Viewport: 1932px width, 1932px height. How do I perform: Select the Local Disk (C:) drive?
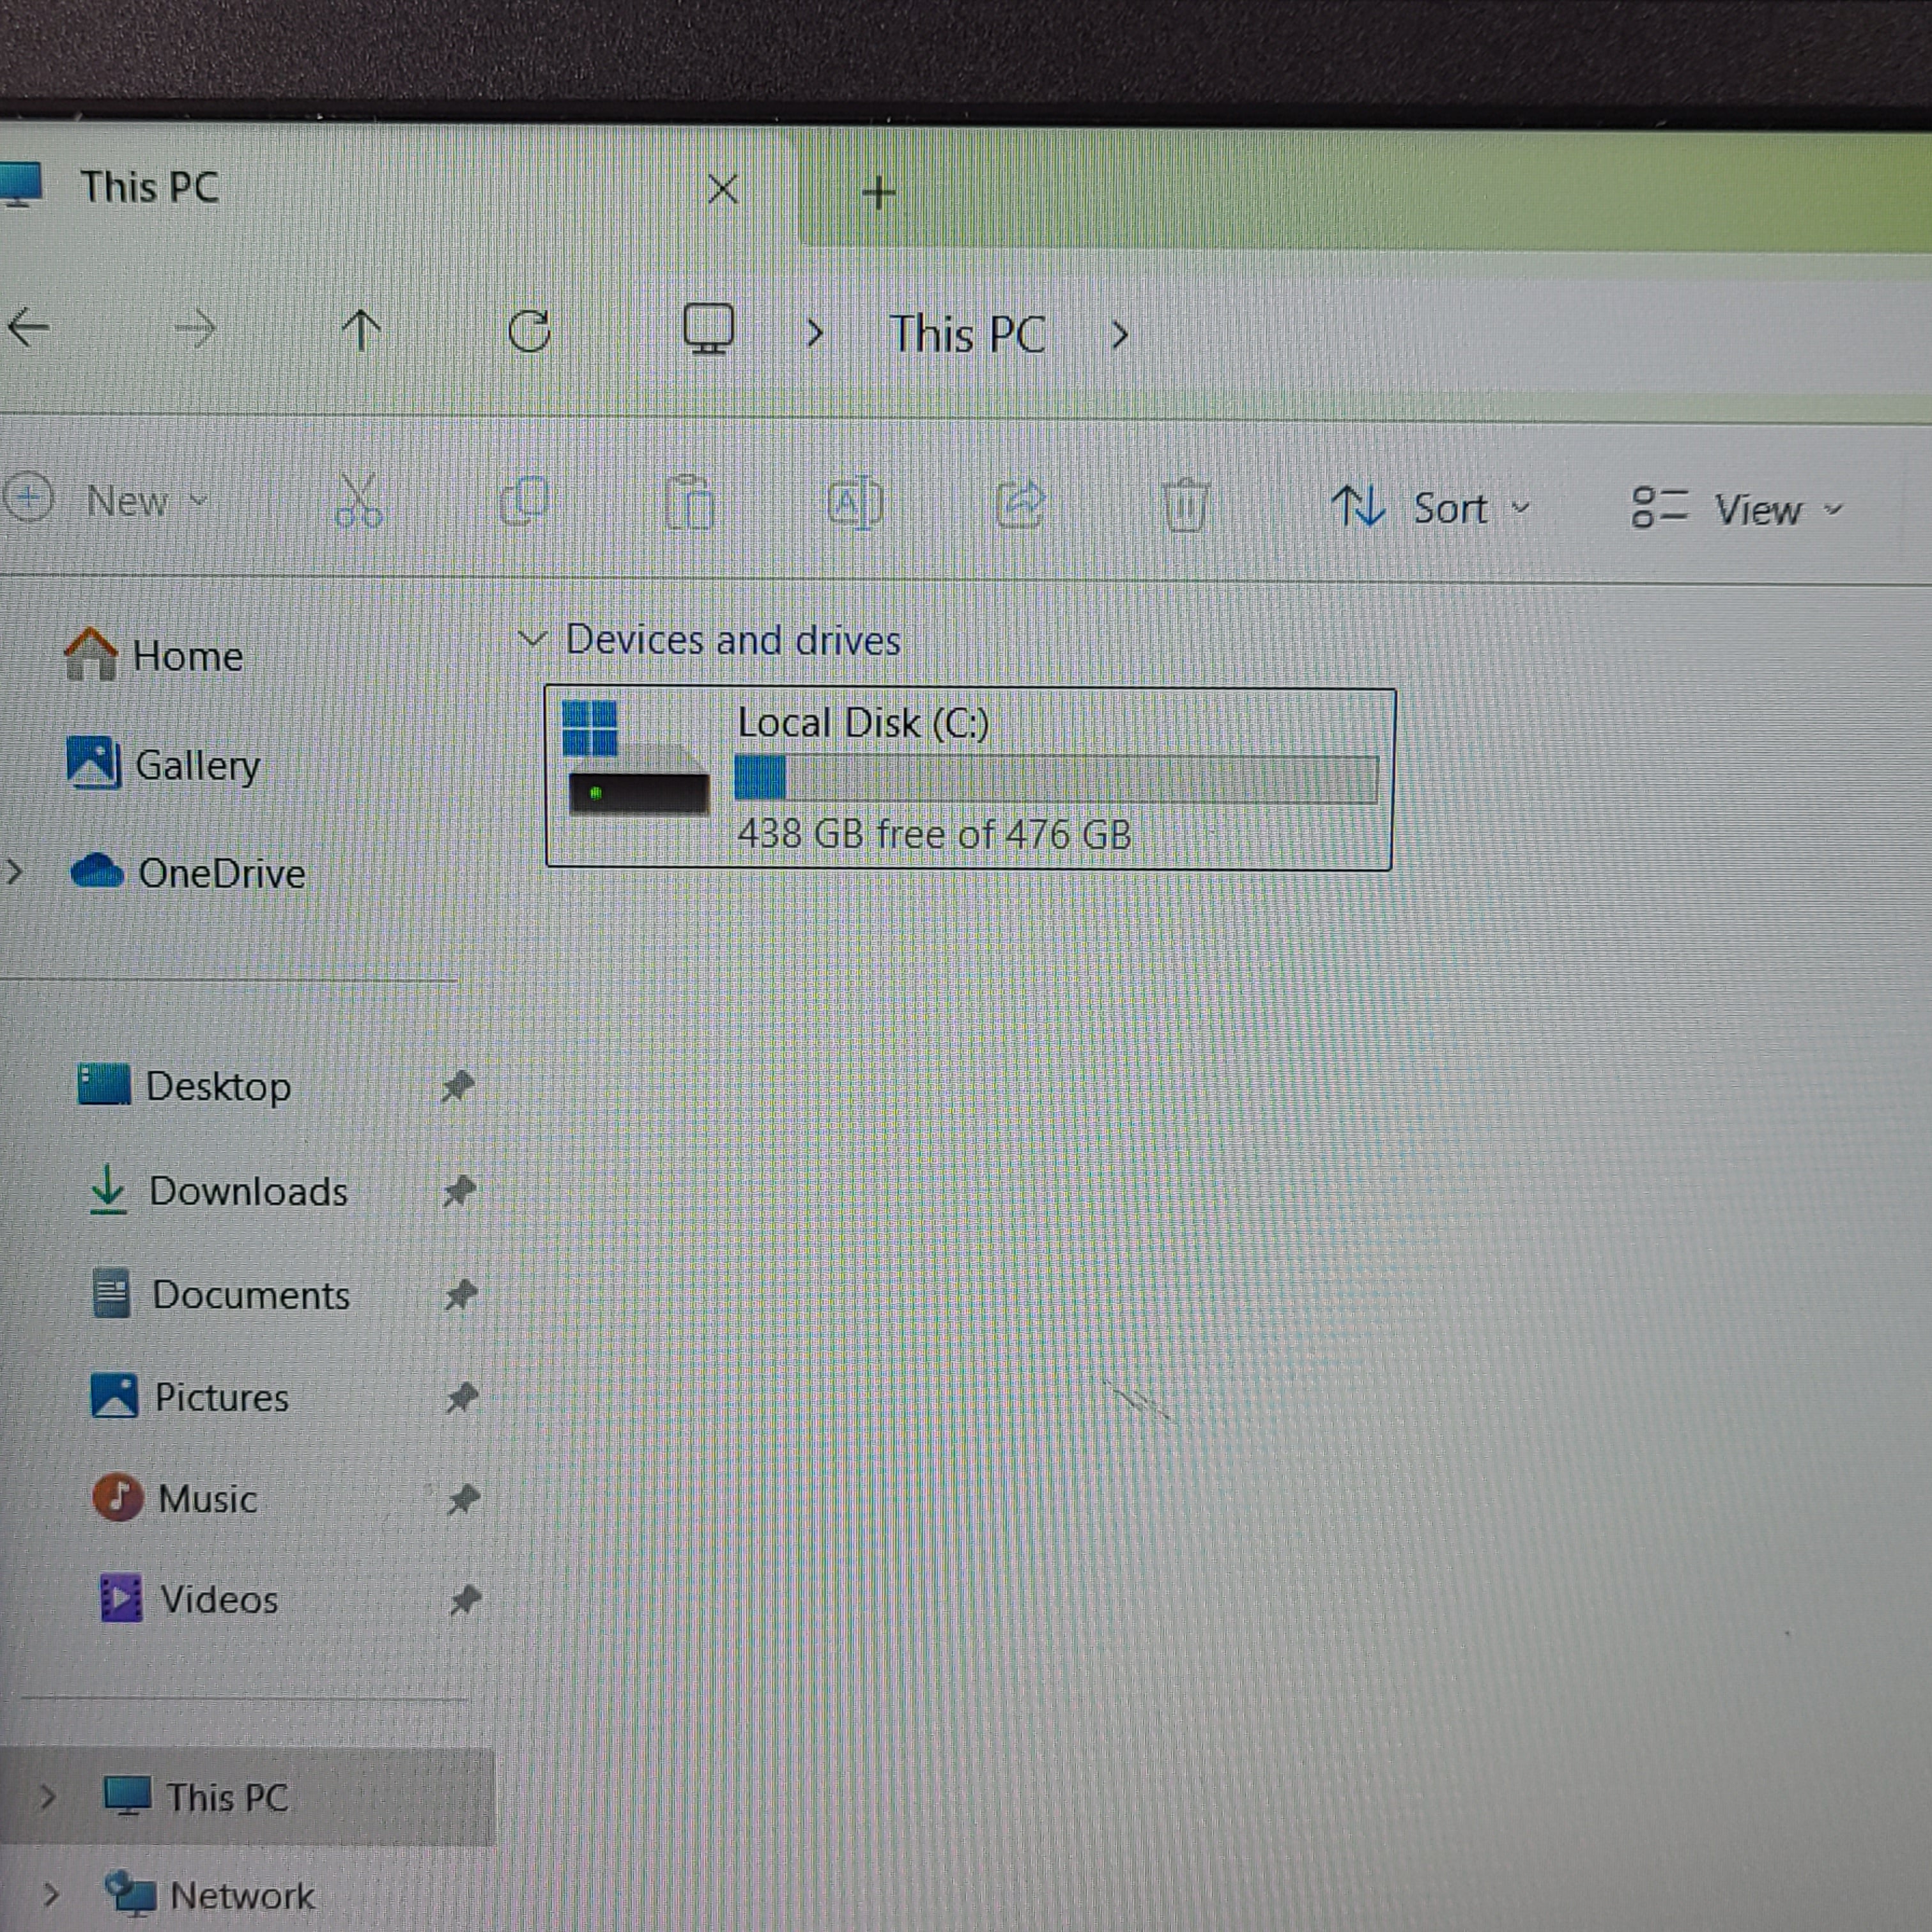tap(968, 779)
